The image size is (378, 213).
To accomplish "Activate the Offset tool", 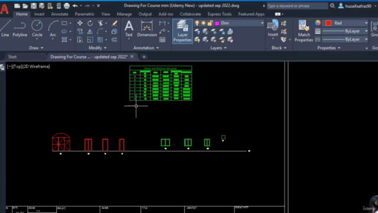I will (x=114, y=40).
